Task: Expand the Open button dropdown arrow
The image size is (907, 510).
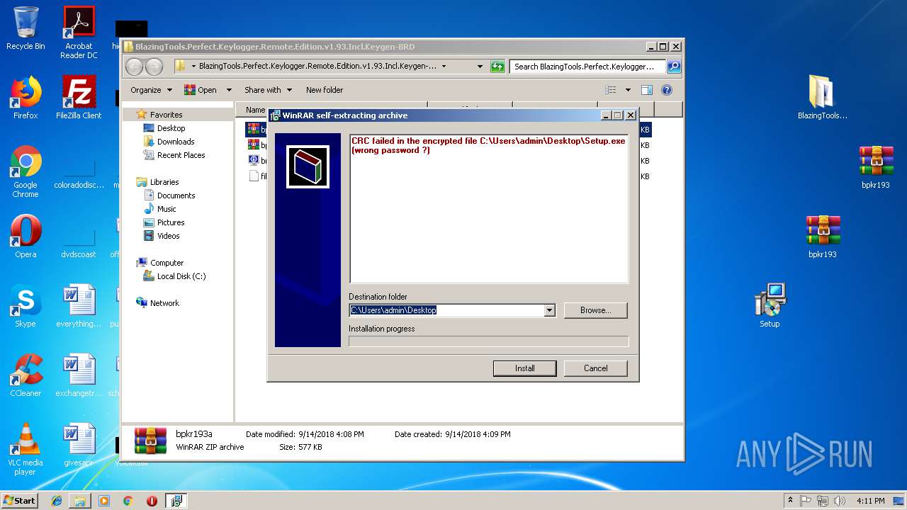Action: (229, 90)
